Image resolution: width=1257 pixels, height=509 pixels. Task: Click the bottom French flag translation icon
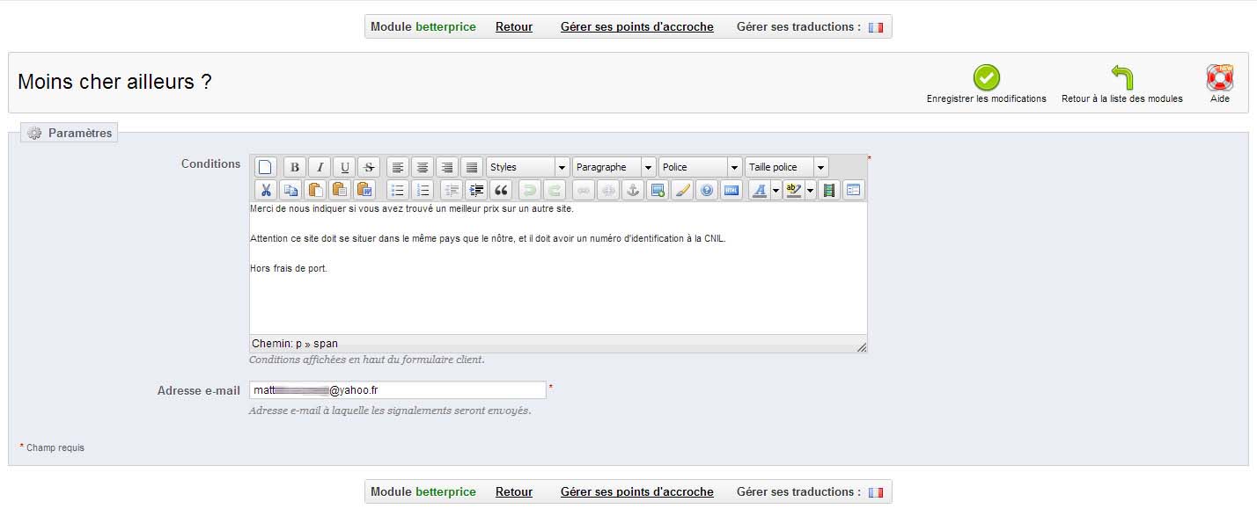(x=875, y=492)
